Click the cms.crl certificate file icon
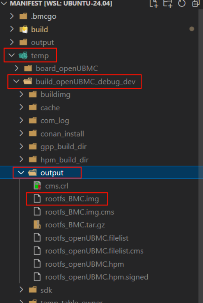The width and height of the screenshot is (203, 303). coord(37,186)
